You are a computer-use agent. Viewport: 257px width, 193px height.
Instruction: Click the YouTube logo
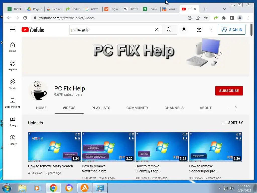point(33,30)
